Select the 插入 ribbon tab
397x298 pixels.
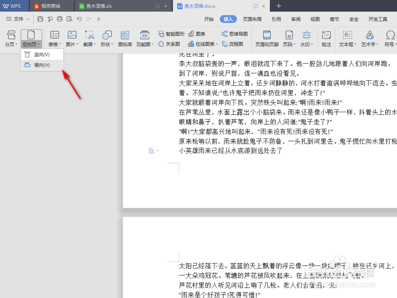[x=228, y=19]
